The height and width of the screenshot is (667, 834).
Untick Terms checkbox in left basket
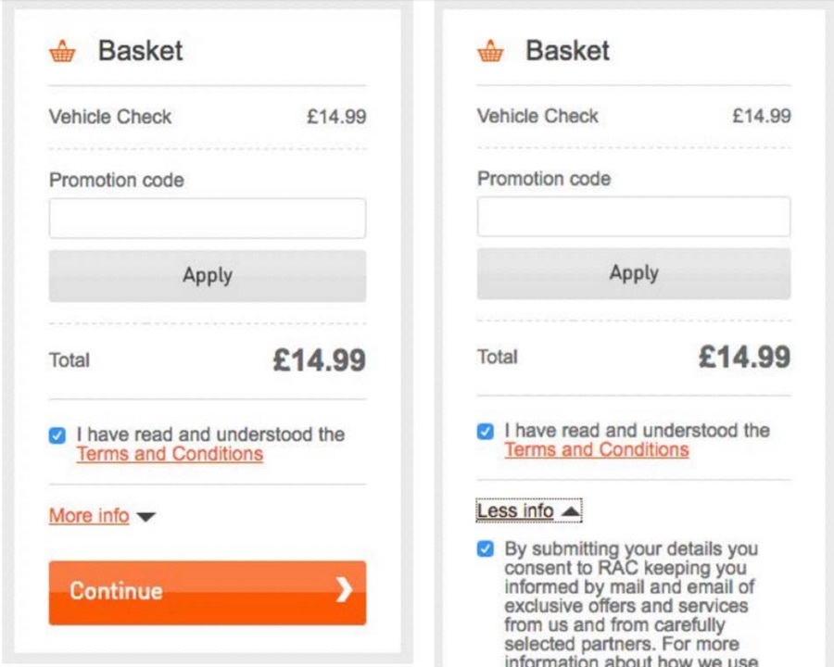pos(57,435)
